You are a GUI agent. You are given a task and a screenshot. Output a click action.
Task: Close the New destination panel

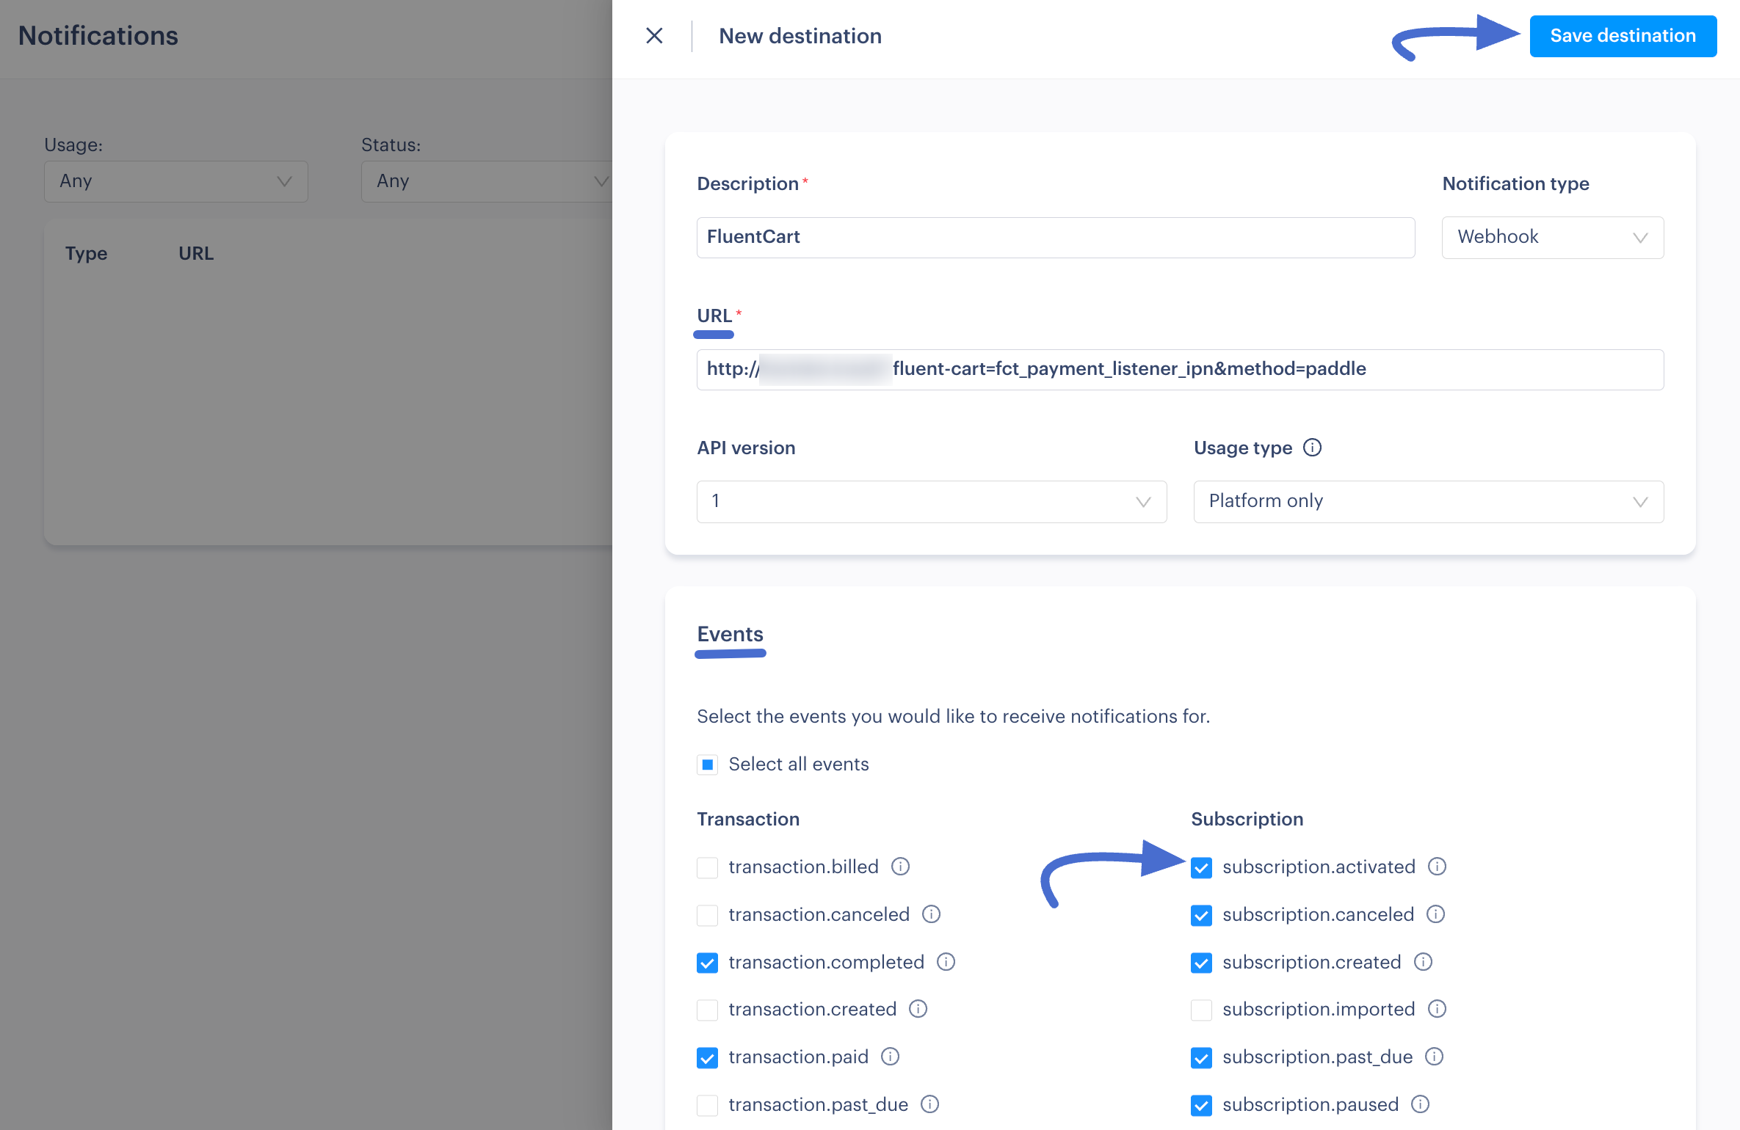(x=654, y=36)
